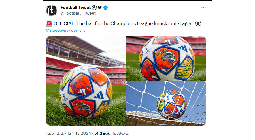Viewport: 255px width, 140px height.
Task: Click the soccer ball emoji ending the tweet
Action: [x=198, y=24]
